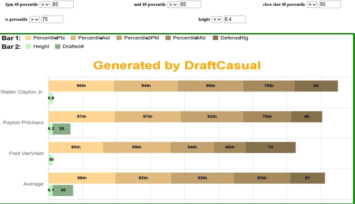Click Fred VanVleet's 46th mid bar
The width and height of the screenshot is (355, 204).
click(230, 147)
